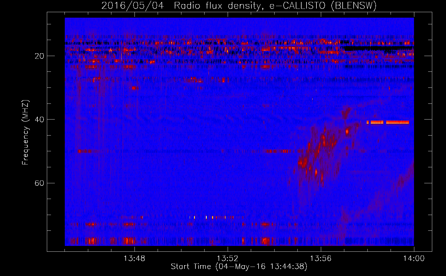The image size is (446, 276).
Task: Click the 14:00 time axis label
Action: pos(414,259)
